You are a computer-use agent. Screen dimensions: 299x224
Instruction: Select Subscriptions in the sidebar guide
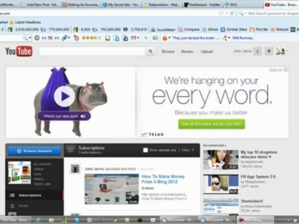pyautogui.click(x=35, y=195)
